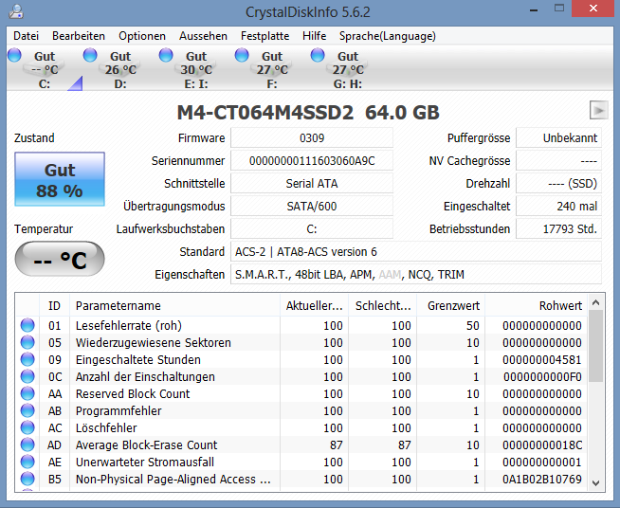The height and width of the screenshot is (508, 620).
Task: Click the Laufwerksbuchstaben field C:
Action: 312,229
